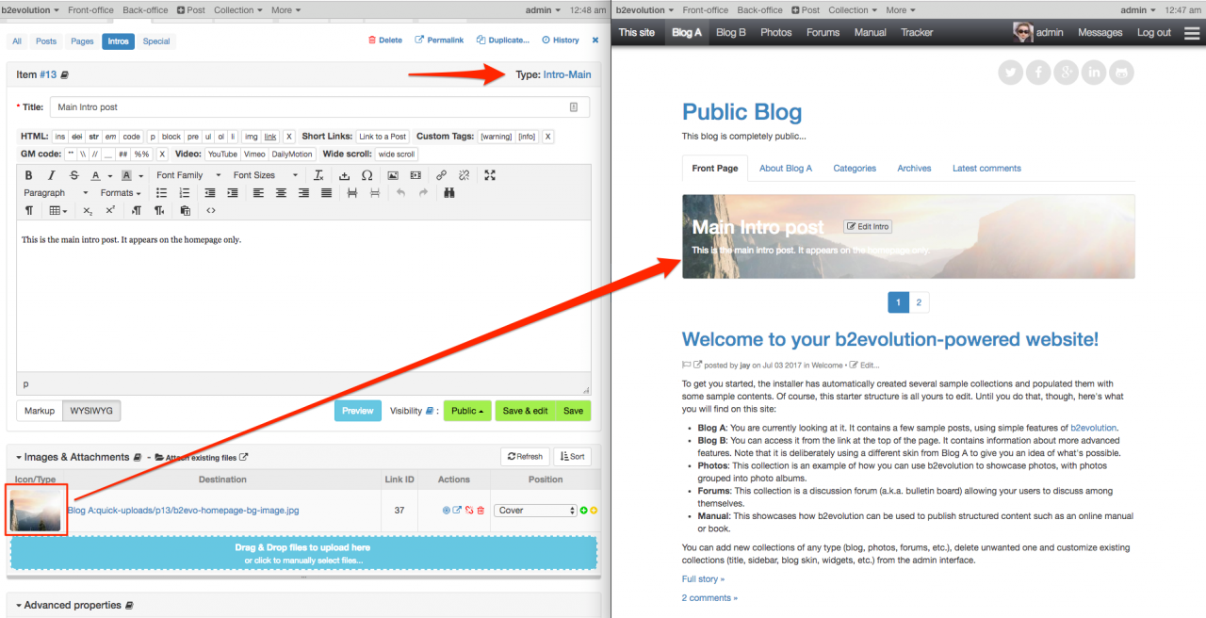Apply strikethrough in the editor toolbar
Image resolution: width=1206 pixels, height=618 pixels.
pos(74,175)
